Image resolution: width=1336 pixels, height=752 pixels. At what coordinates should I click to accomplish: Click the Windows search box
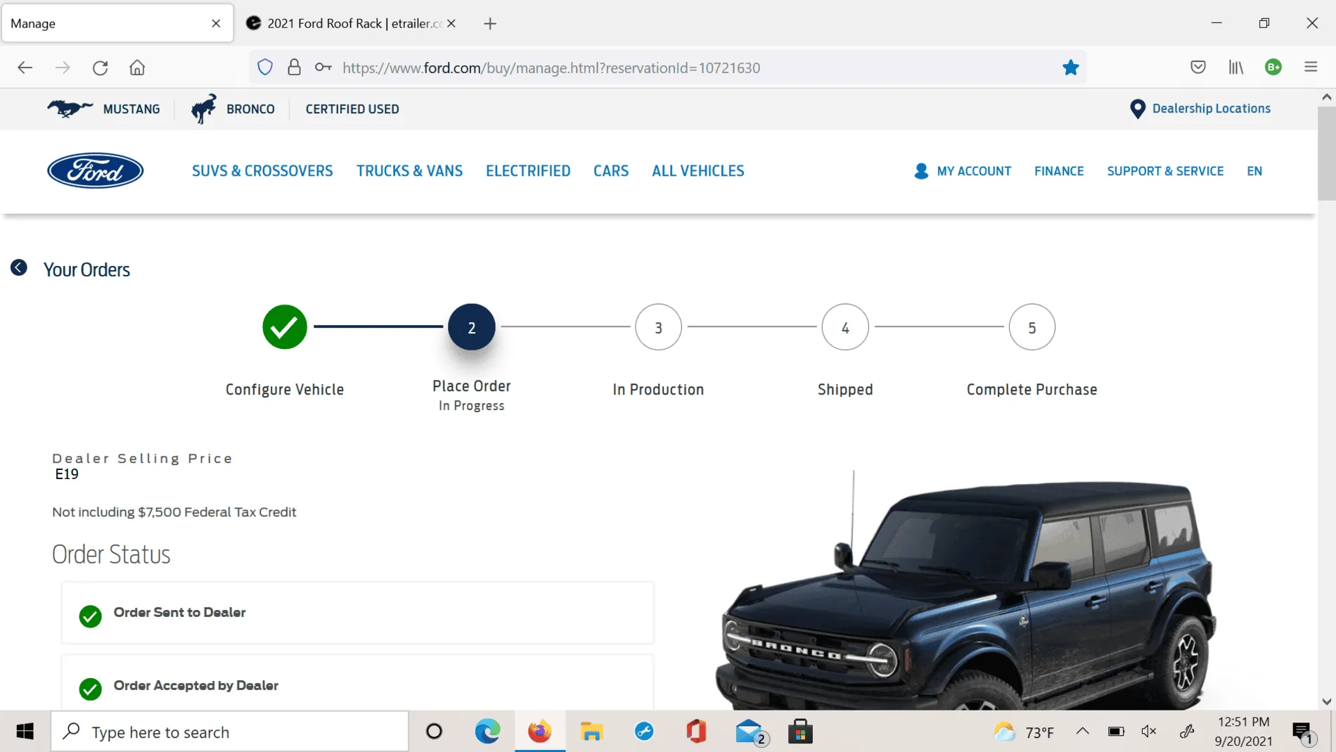229,732
